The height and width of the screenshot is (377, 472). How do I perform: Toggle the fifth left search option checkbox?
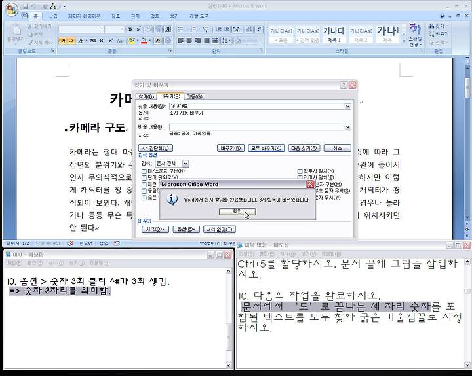(144, 198)
